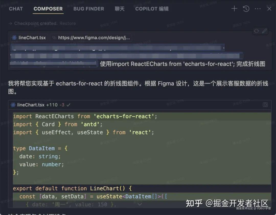Click React icon in code block header
Viewport: 276px width, 215px height.
[x=13, y=105]
